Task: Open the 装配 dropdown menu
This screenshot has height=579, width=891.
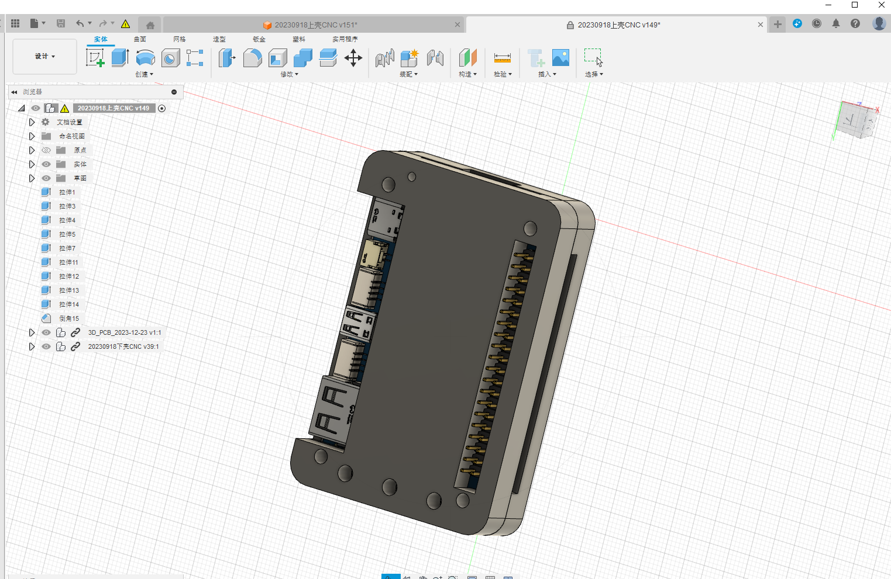Action: point(408,74)
